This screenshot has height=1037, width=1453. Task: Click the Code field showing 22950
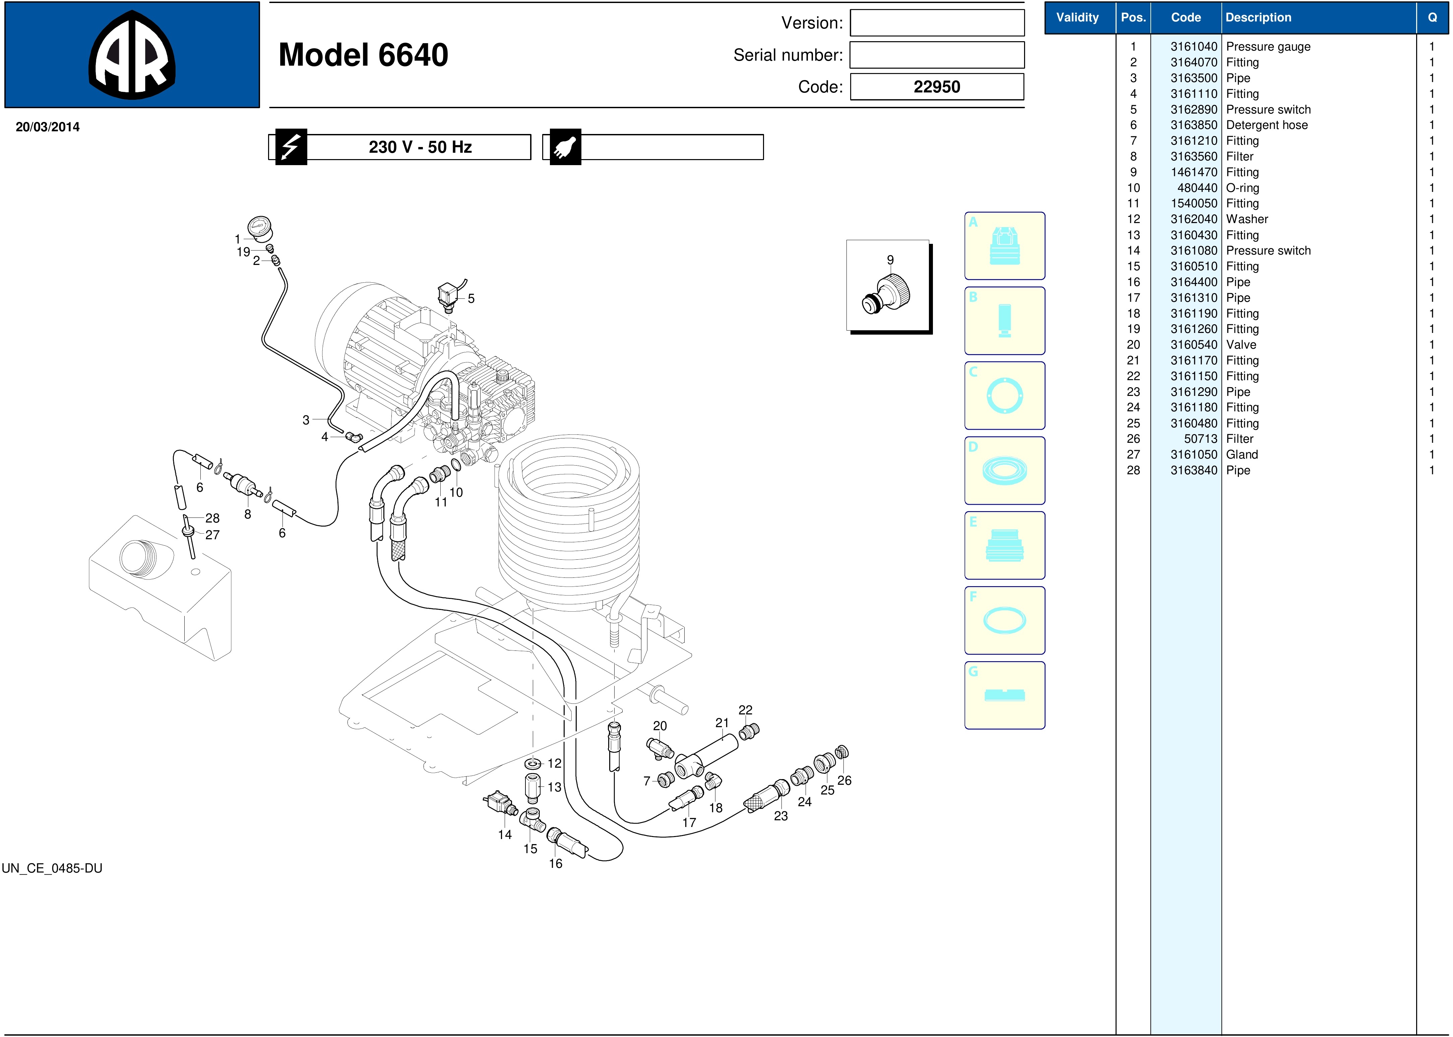click(936, 87)
